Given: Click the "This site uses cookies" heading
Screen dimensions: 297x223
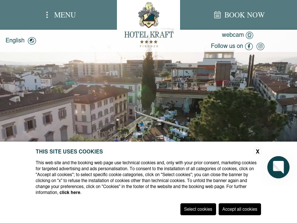Looking at the screenshot, I should [x=69, y=152].
